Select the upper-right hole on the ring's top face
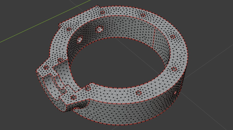 (173, 37)
